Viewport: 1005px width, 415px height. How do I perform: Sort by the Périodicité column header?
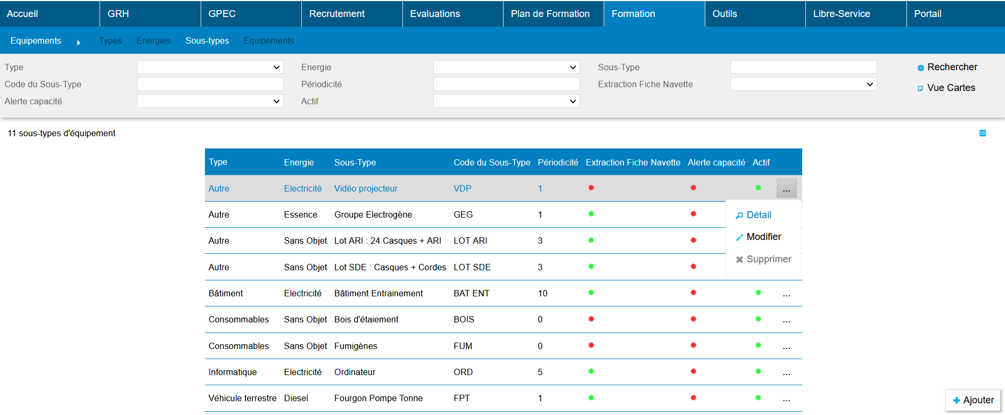(x=557, y=162)
